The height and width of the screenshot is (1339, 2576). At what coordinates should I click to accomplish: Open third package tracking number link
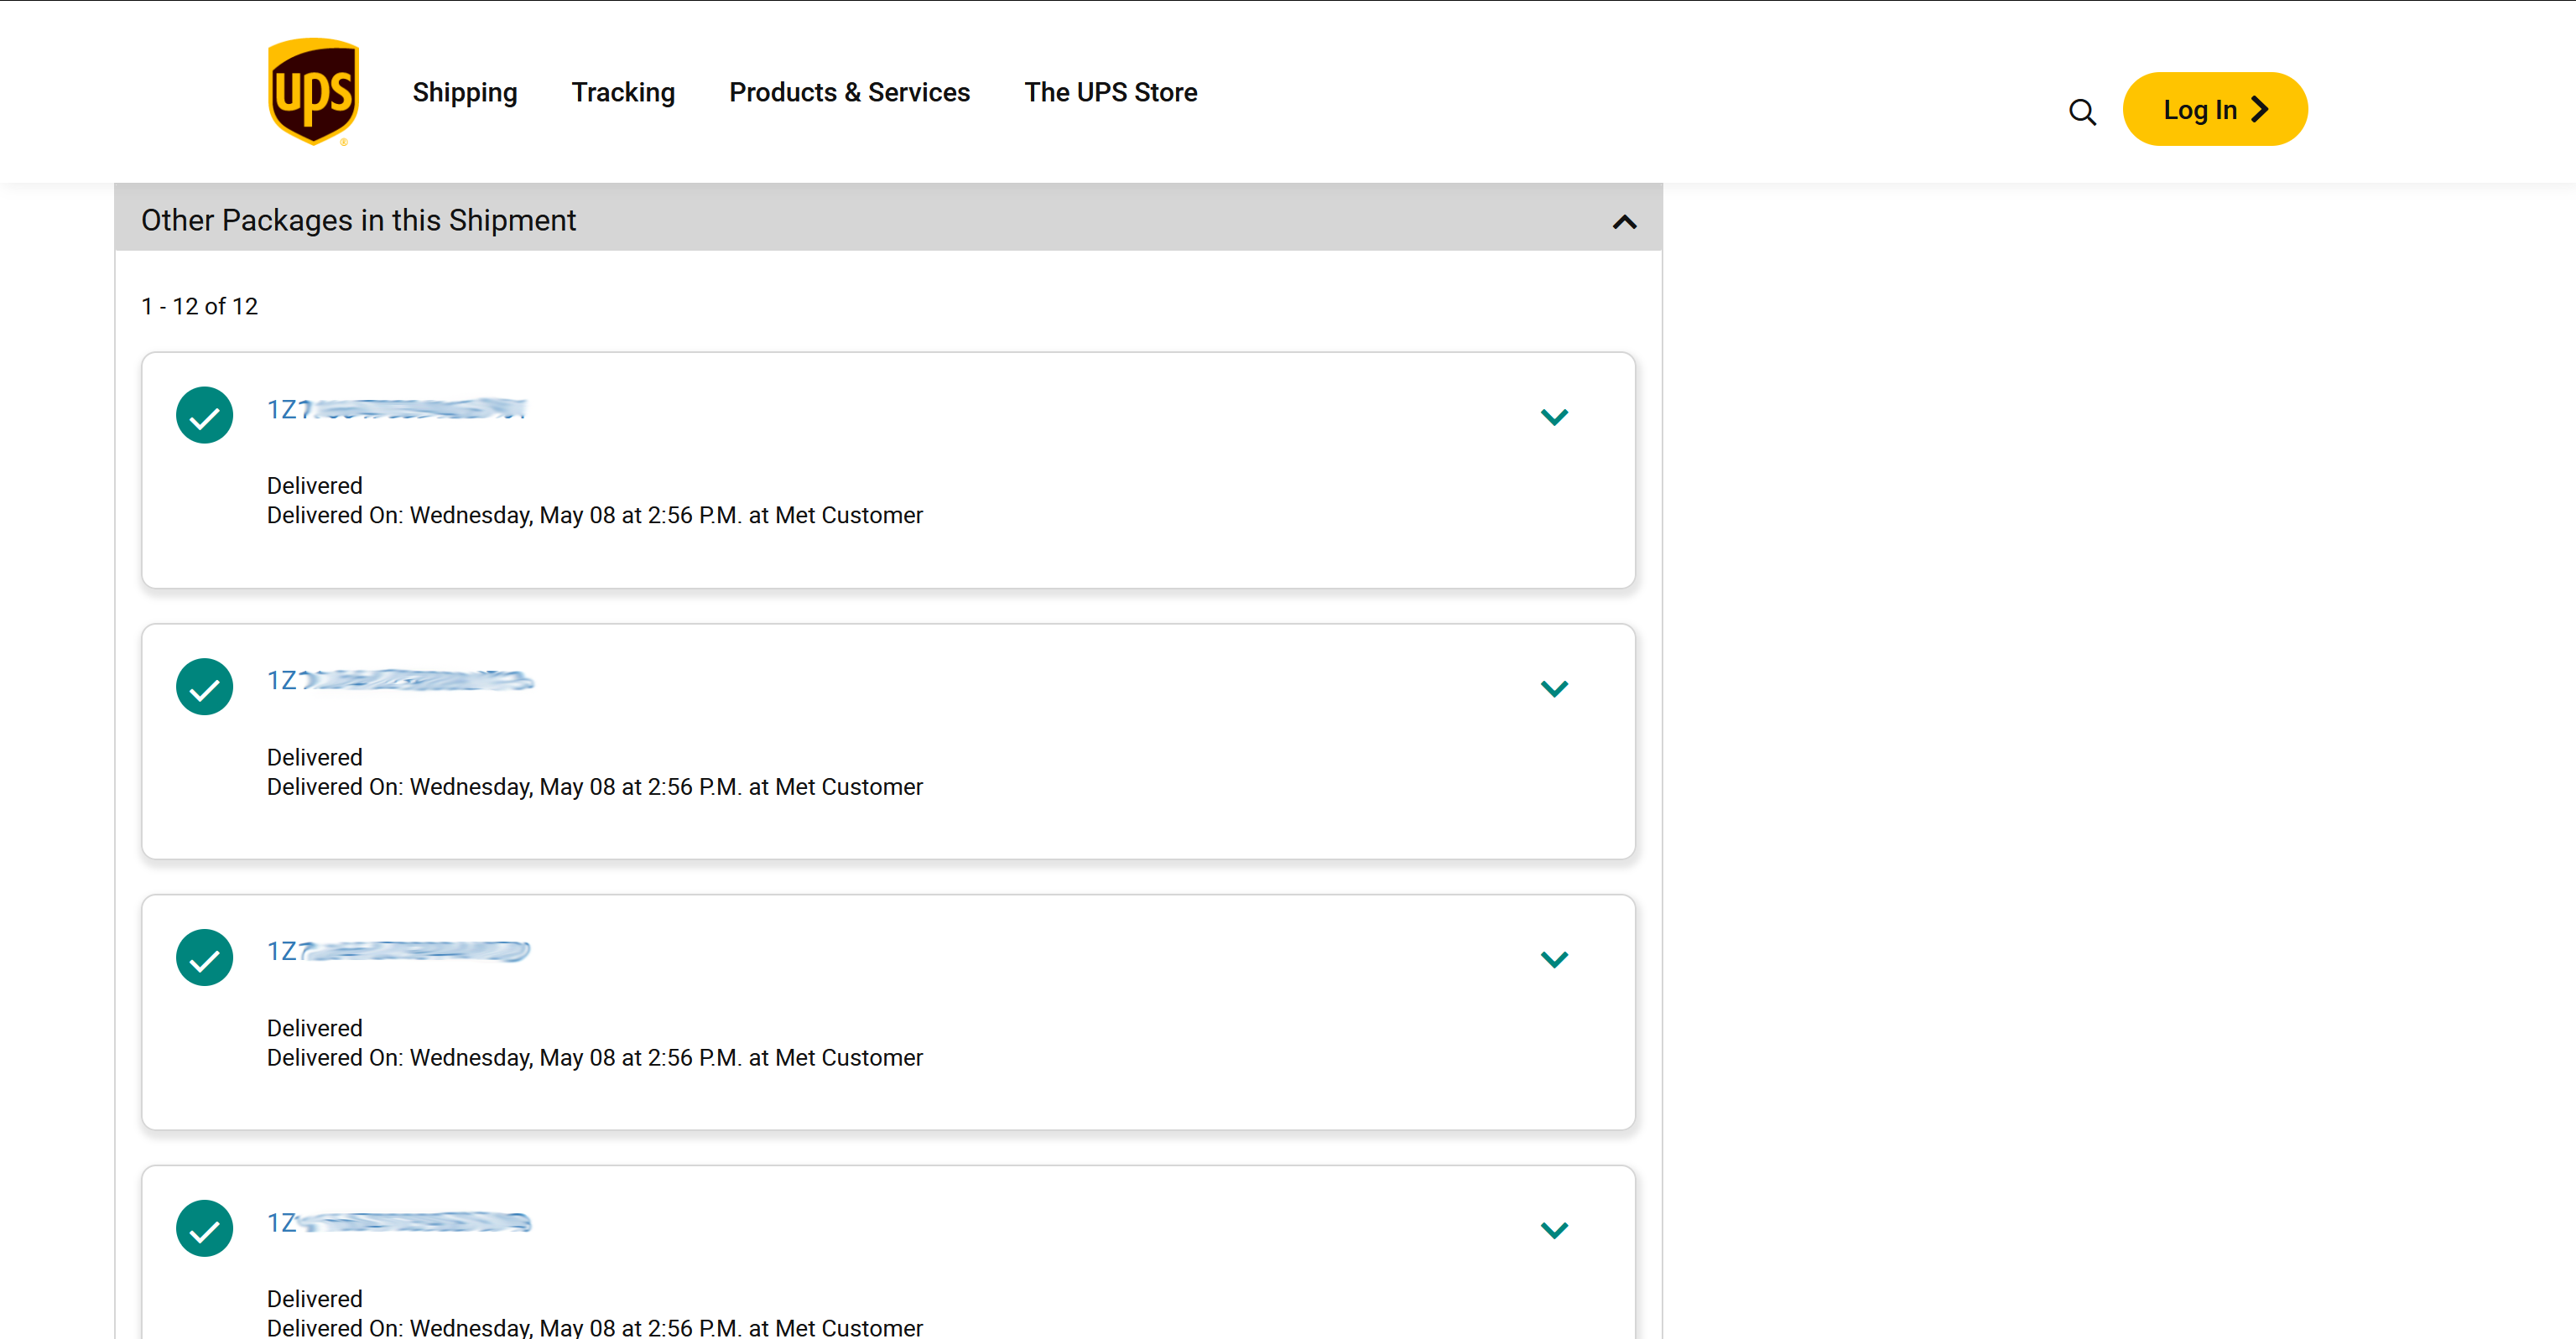398,952
